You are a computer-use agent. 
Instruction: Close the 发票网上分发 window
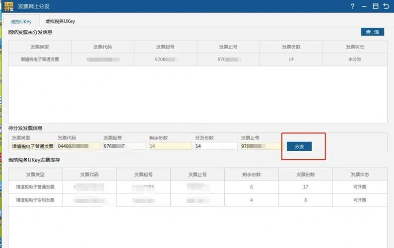click(386, 6)
